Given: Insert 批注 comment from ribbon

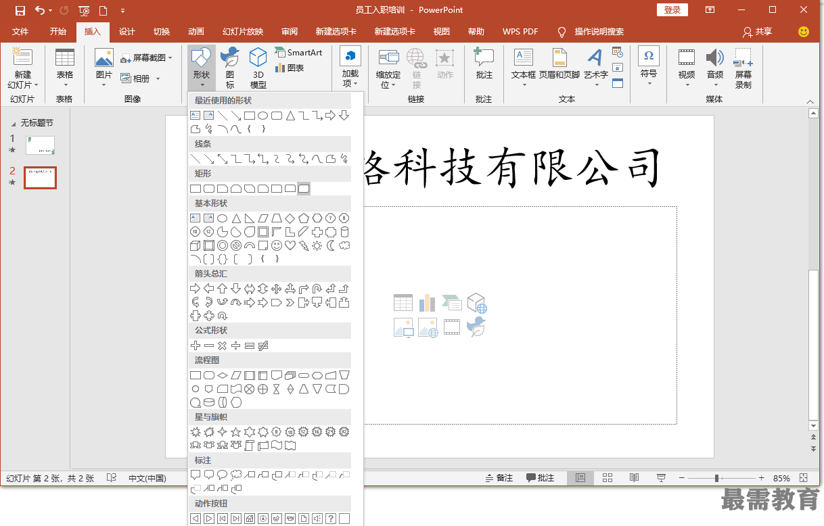Looking at the screenshot, I should pos(484,64).
